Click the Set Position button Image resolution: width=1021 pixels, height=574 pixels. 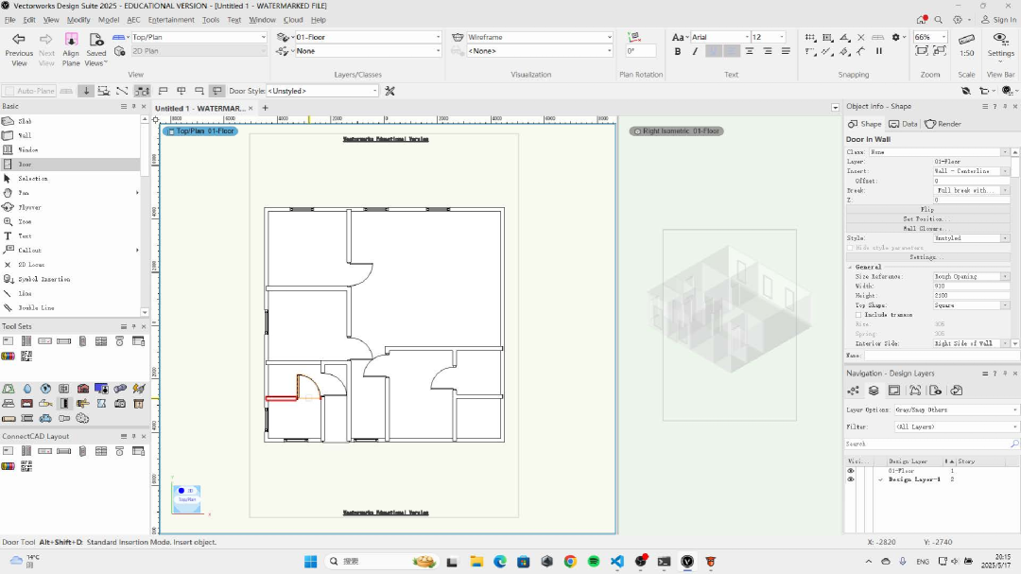[x=927, y=218]
